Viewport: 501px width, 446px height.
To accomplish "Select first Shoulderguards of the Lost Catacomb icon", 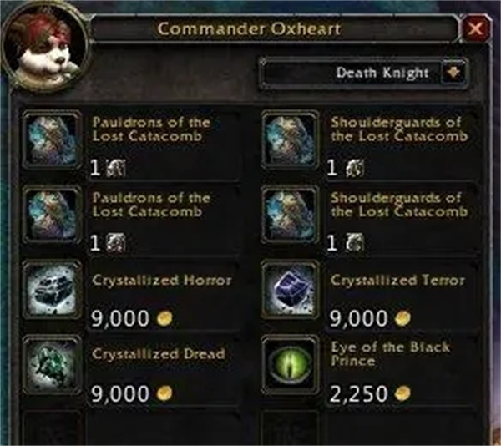I will [x=290, y=139].
